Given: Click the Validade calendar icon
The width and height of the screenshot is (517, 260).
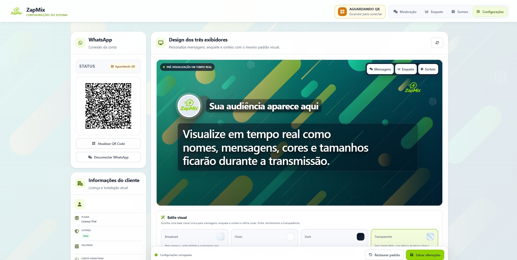Looking at the screenshot, I should click(77, 246).
